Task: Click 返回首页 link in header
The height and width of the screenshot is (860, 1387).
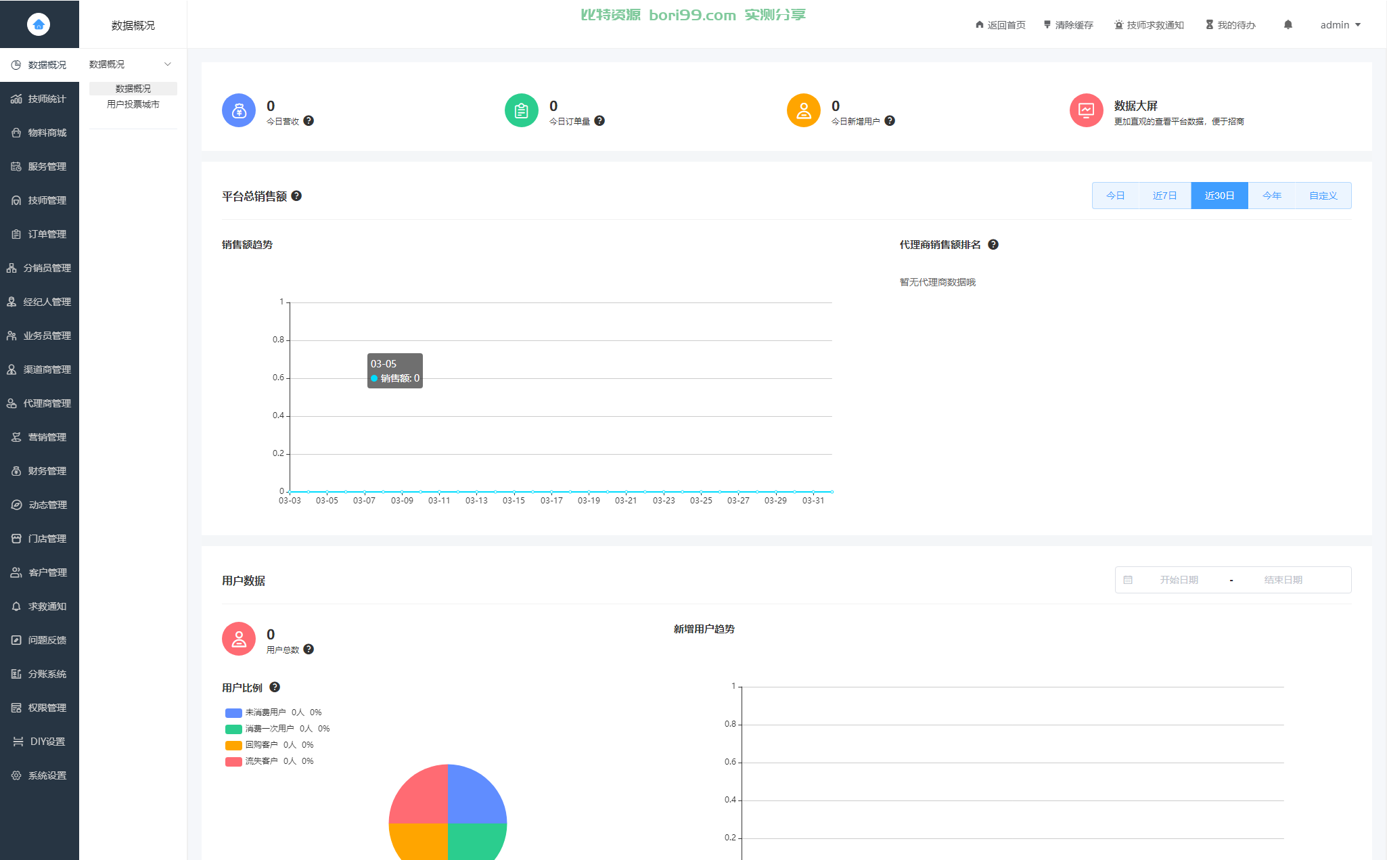Action: tap(1001, 25)
